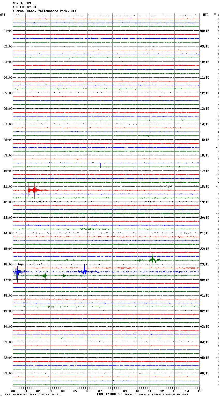Click the UTC column header
This screenshot has height=398, width=220.
pos(206,15)
